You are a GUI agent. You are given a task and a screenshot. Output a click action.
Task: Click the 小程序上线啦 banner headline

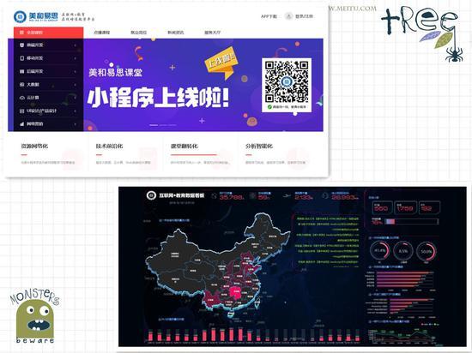pos(158,98)
